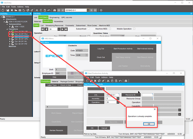Select Opr: 20 OP: PLA in the tree

[x=21, y=34]
